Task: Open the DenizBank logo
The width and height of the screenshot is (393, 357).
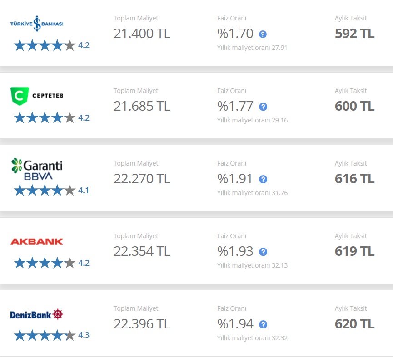Action: tap(37, 314)
